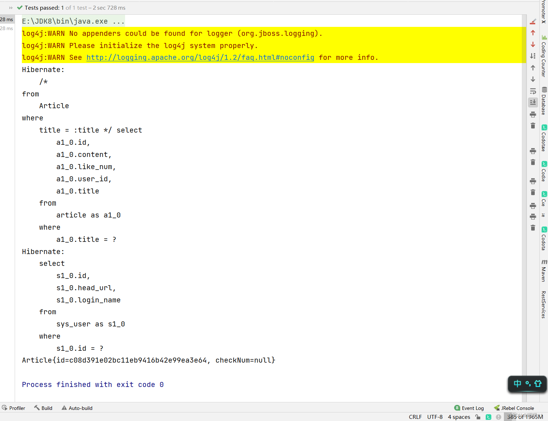Click the 'a1_0.title = ?' line
Viewport: 548px width, 421px height.
(x=86, y=240)
